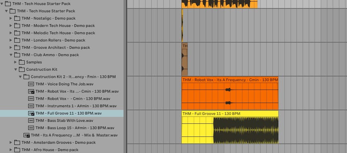Image resolution: width=347 pixels, height=153 pixels.
Task: Click audio icon of Voice Doing The Job
Action: pos(31,84)
